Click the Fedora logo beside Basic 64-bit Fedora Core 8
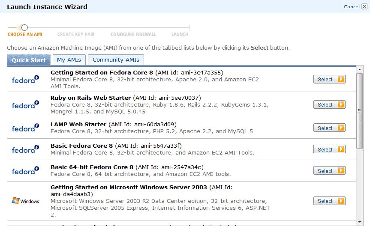The image size is (370, 244). coord(25,170)
